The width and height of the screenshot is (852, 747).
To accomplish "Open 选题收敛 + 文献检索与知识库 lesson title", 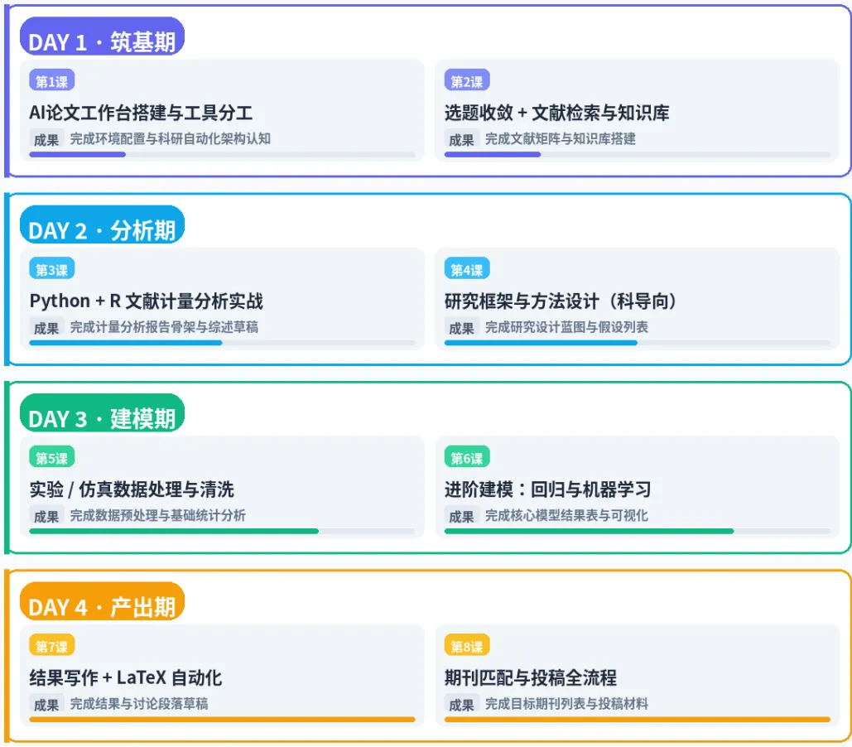I will (556, 113).
